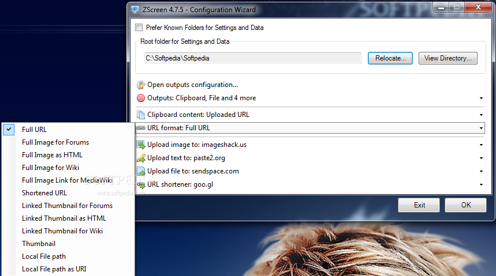
Task: Click the View Directory... button
Action: [448, 58]
